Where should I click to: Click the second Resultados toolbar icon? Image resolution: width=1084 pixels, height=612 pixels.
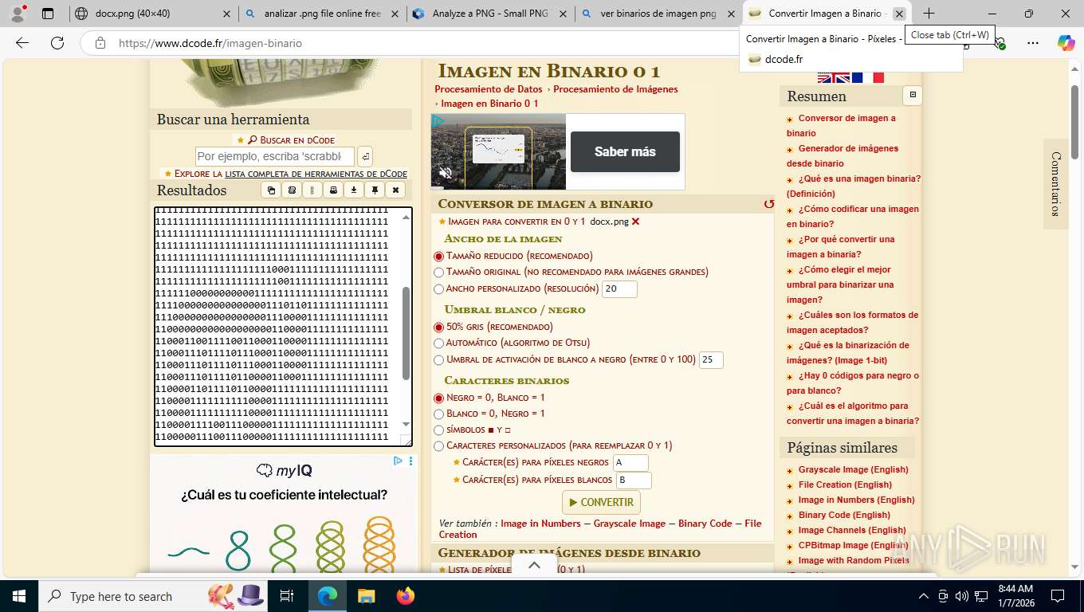coord(292,190)
